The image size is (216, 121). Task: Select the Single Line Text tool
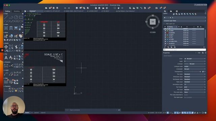pyautogui.click(x=11, y=57)
